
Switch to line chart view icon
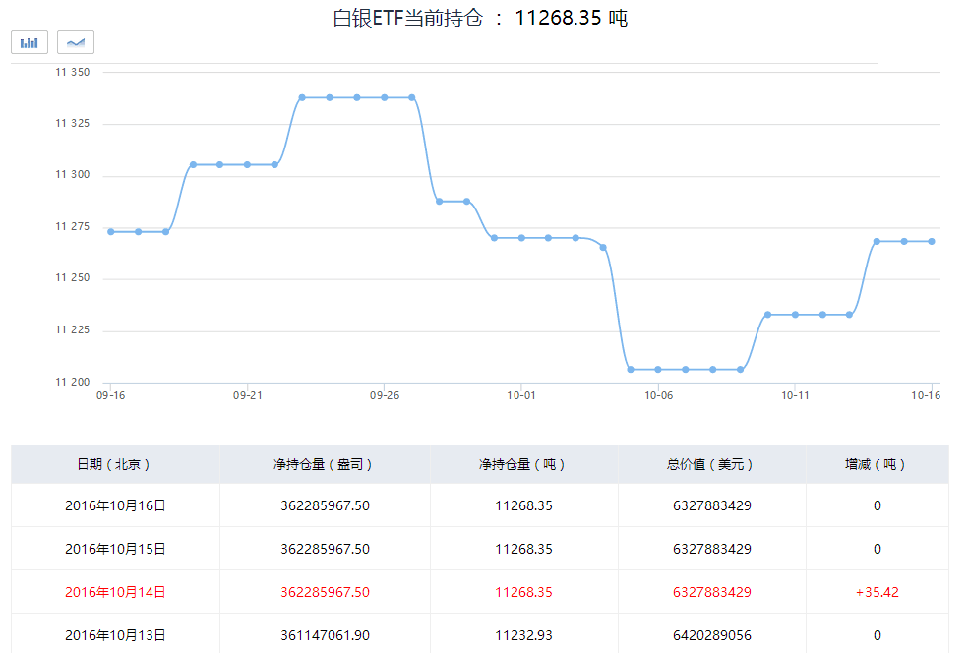point(76,42)
